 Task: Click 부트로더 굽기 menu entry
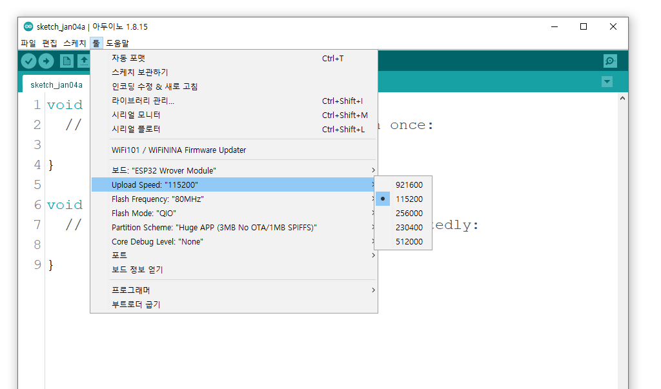pyautogui.click(x=234, y=304)
